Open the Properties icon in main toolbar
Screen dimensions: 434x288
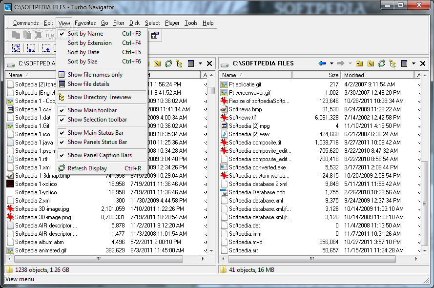pyautogui.click(x=155, y=35)
